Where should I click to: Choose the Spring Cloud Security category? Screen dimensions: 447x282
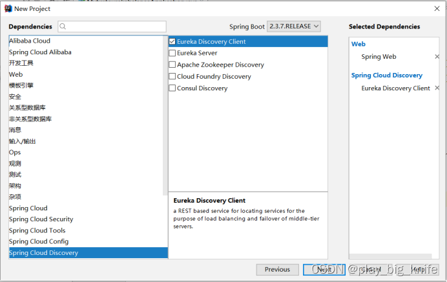click(x=41, y=219)
